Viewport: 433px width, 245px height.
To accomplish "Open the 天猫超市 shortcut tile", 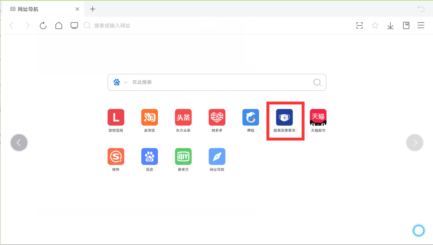I will pyautogui.click(x=318, y=121).
